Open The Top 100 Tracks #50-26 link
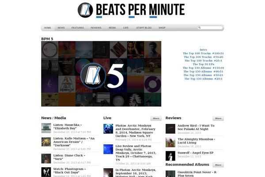Viewport: 265px width, 177px height. [203, 57]
